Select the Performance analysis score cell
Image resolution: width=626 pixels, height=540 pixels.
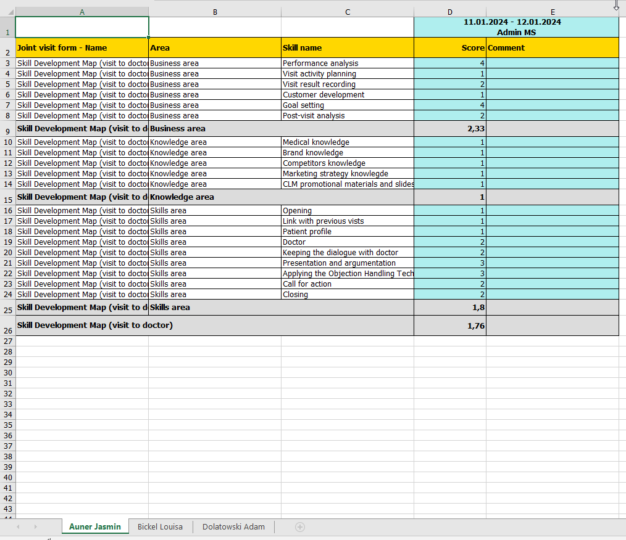click(449, 63)
